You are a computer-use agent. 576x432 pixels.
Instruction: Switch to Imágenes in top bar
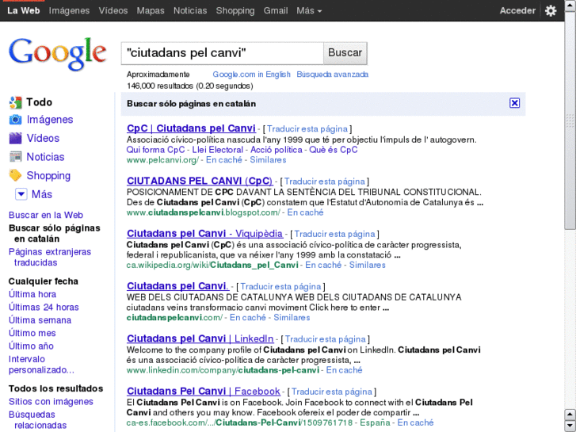tap(69, 10)
